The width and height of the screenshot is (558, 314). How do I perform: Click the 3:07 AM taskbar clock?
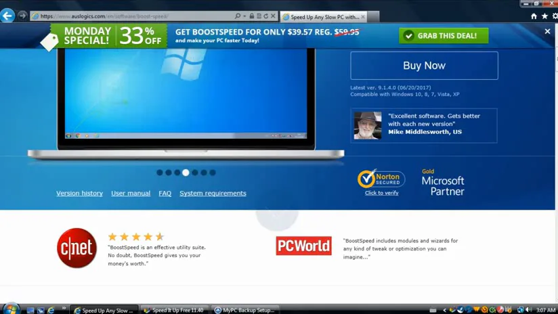tap(545, 310)
